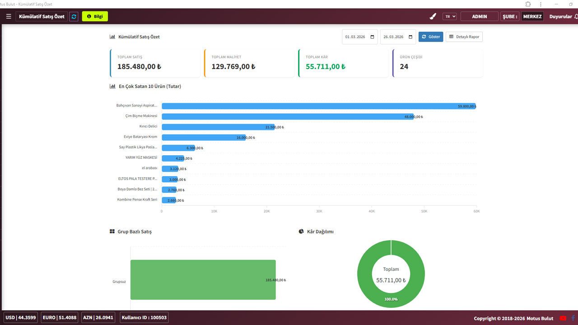
Task: Click the Duyurular notification bell
Action: 576,16
